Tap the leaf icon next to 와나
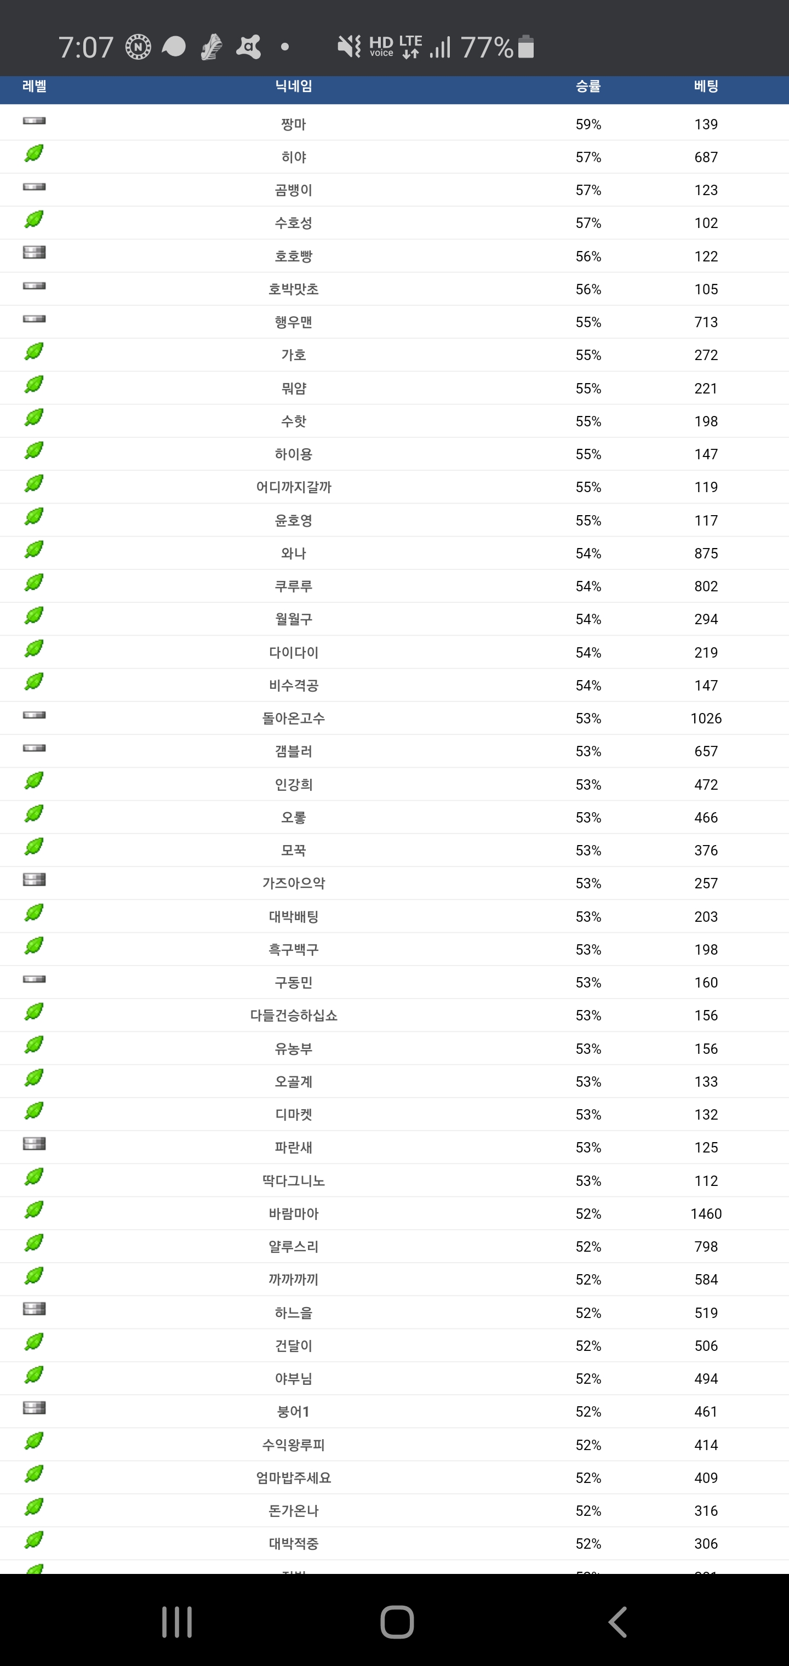Viewport: 789px width, 1666px height. point(33,550)
